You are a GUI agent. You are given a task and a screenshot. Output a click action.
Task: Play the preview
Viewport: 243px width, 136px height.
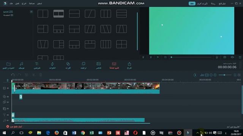[x=158, y=57]
